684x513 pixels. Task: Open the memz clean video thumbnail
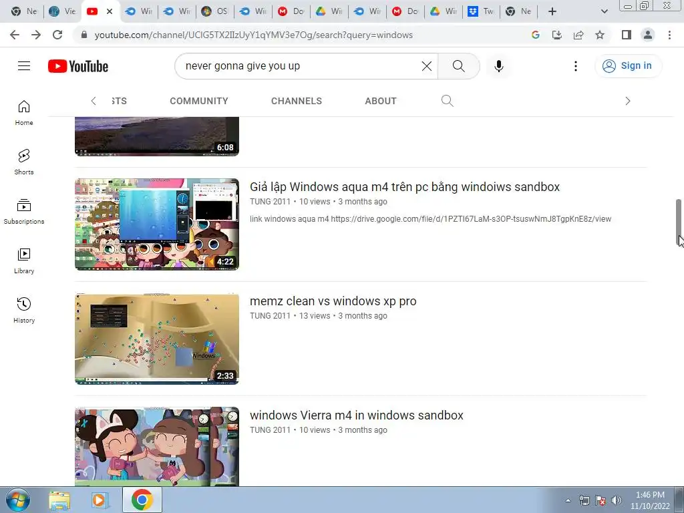point(157,339)
